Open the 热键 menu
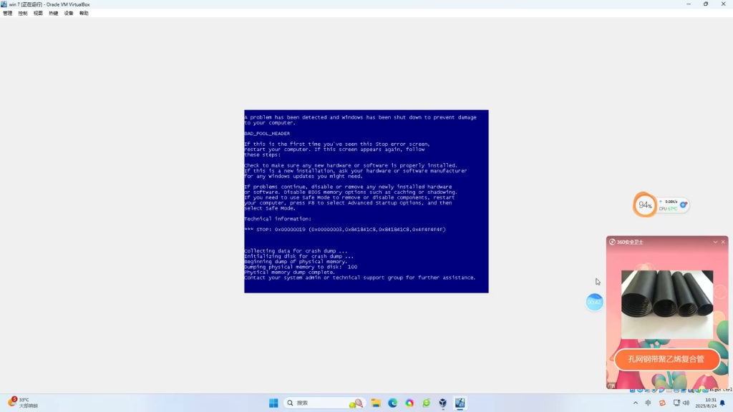 click(53, 13)
